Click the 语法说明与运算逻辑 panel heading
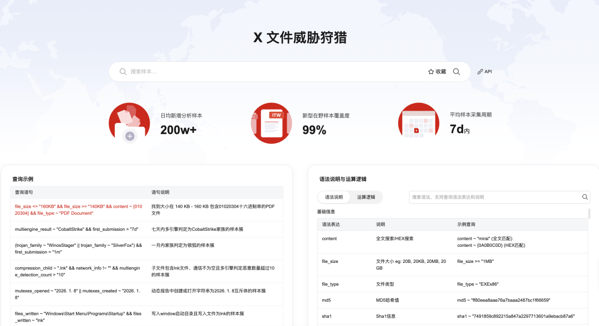Screen dimensions: 599x326 pos(343,179)
